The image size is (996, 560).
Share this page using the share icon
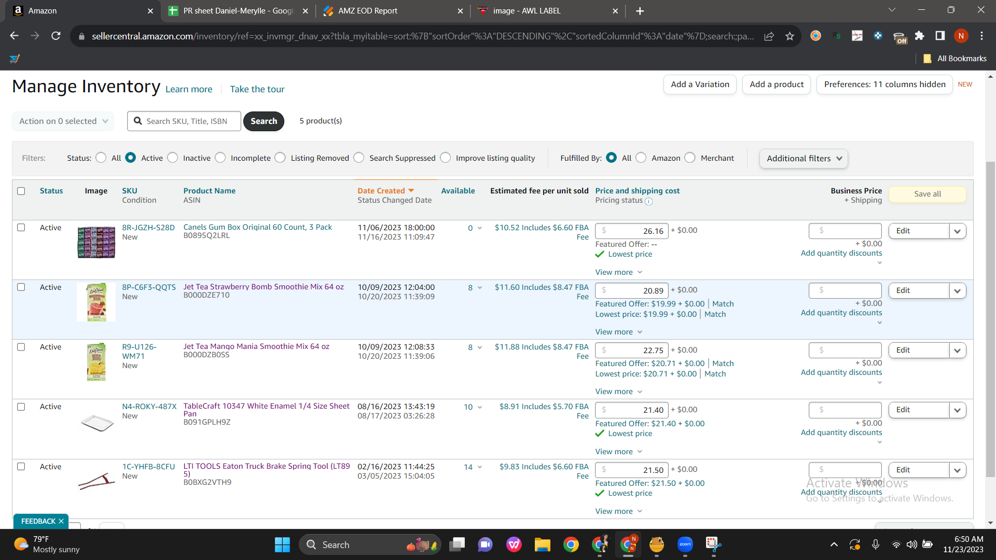pos(769,36)
